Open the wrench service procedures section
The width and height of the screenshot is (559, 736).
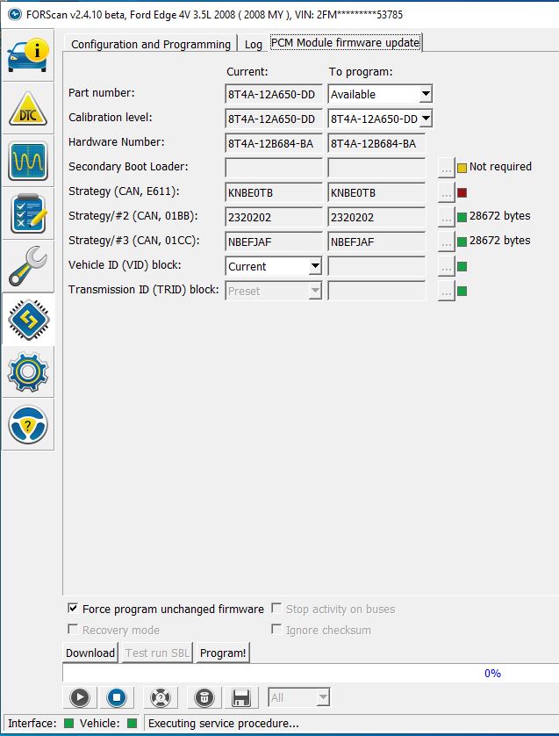(28, 266)
